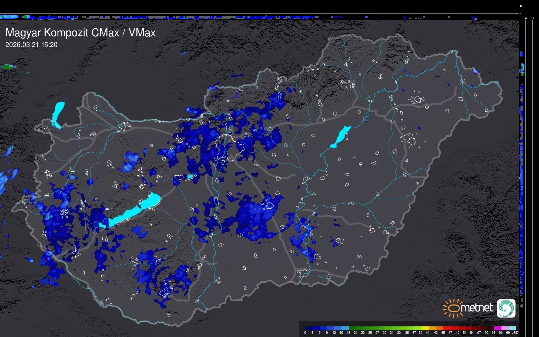Click the teal spiral radar app icon
Screen dimensions: 539x337
pyautogui.click(x=506, y=308)
